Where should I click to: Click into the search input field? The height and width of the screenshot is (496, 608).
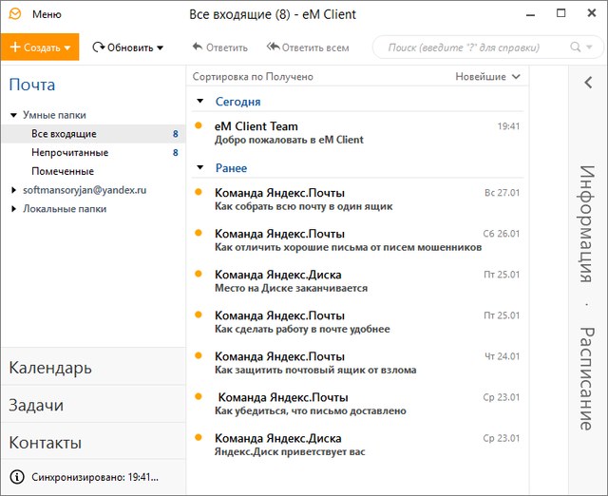(470, 47)
